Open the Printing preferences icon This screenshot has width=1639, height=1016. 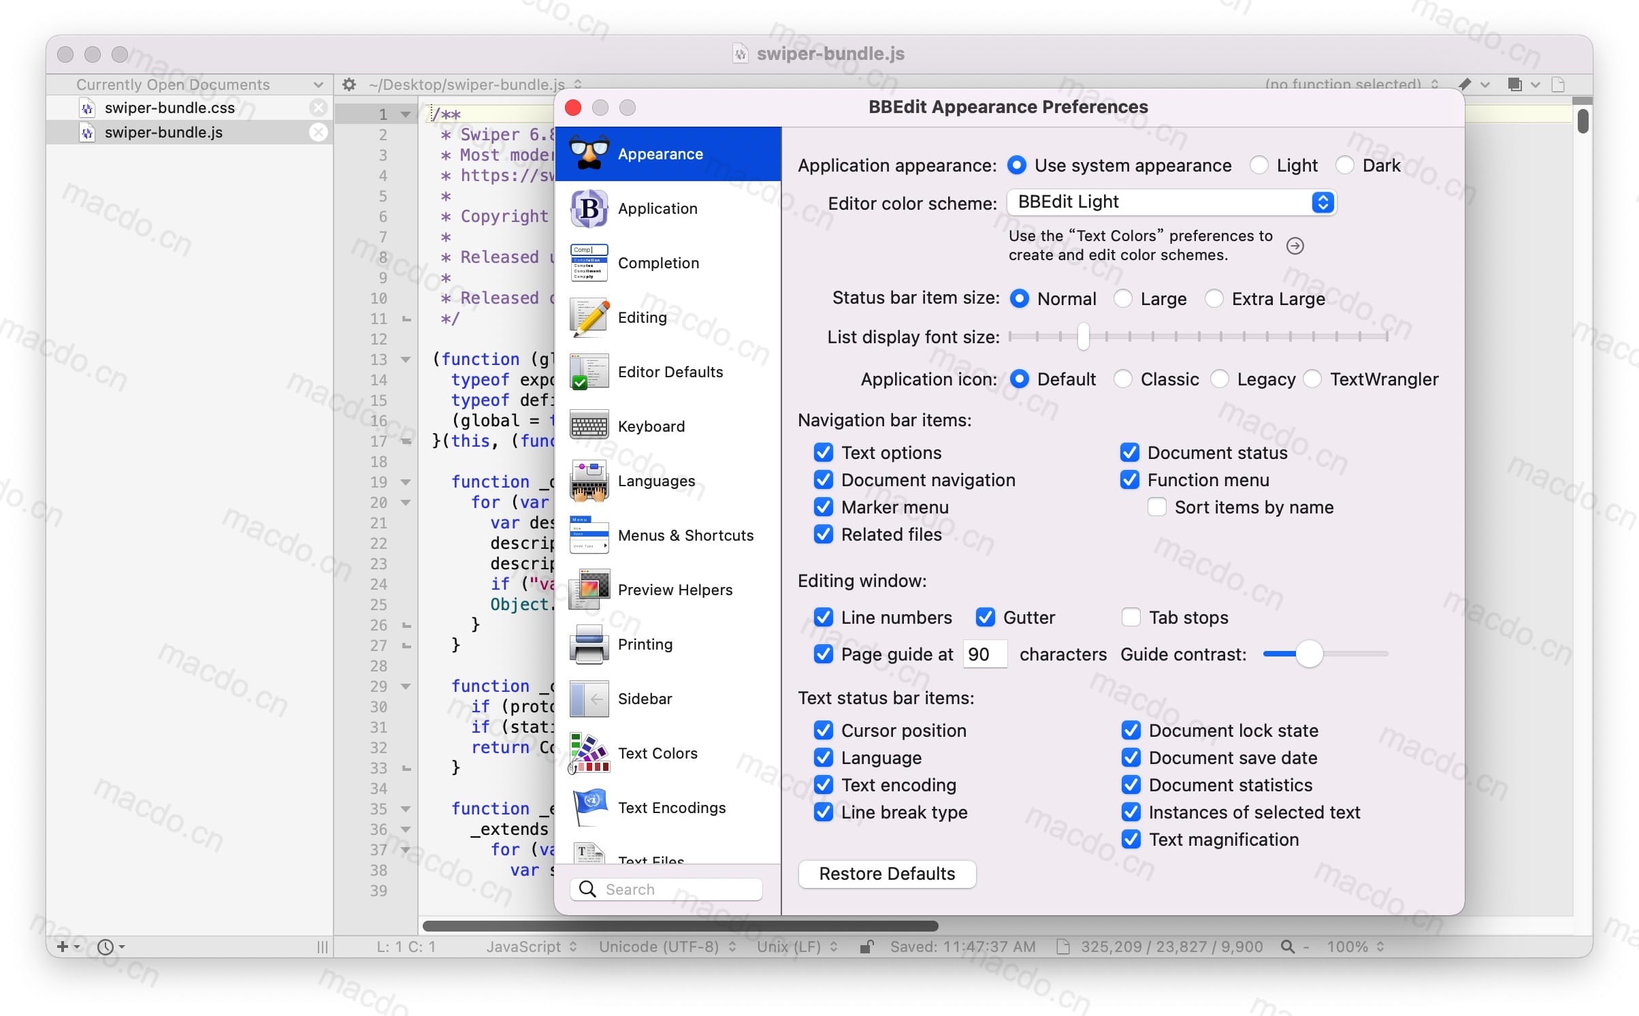coord(589,644)
